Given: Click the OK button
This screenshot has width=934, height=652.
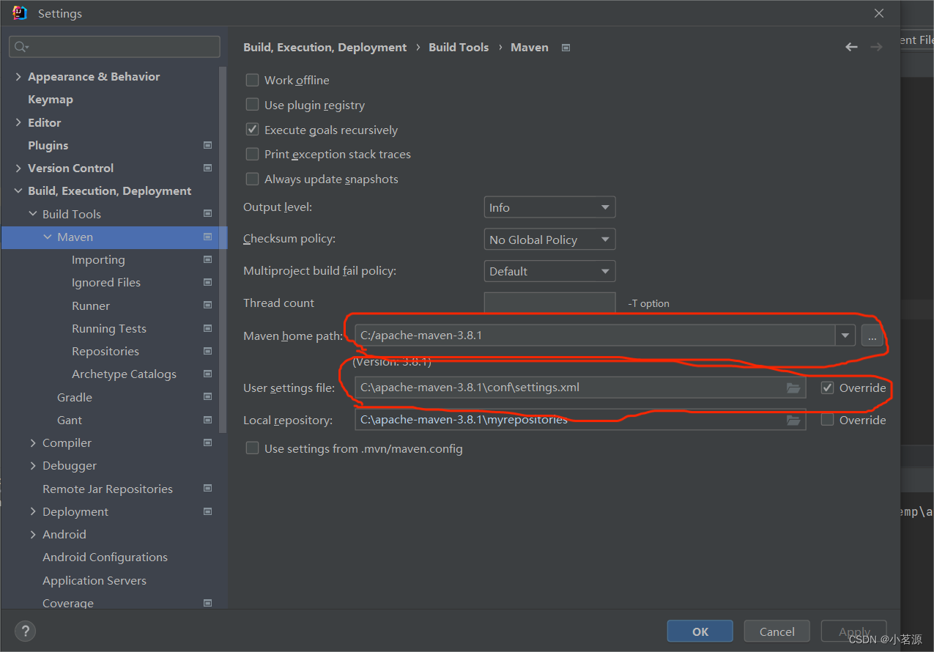Looking at the screenshot, I should (700, 631).
